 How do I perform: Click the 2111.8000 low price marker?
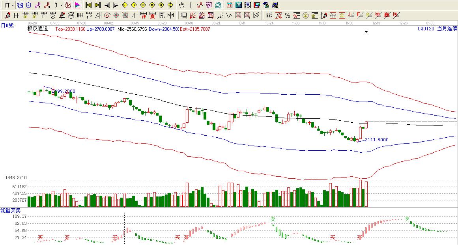pos(377,140)
